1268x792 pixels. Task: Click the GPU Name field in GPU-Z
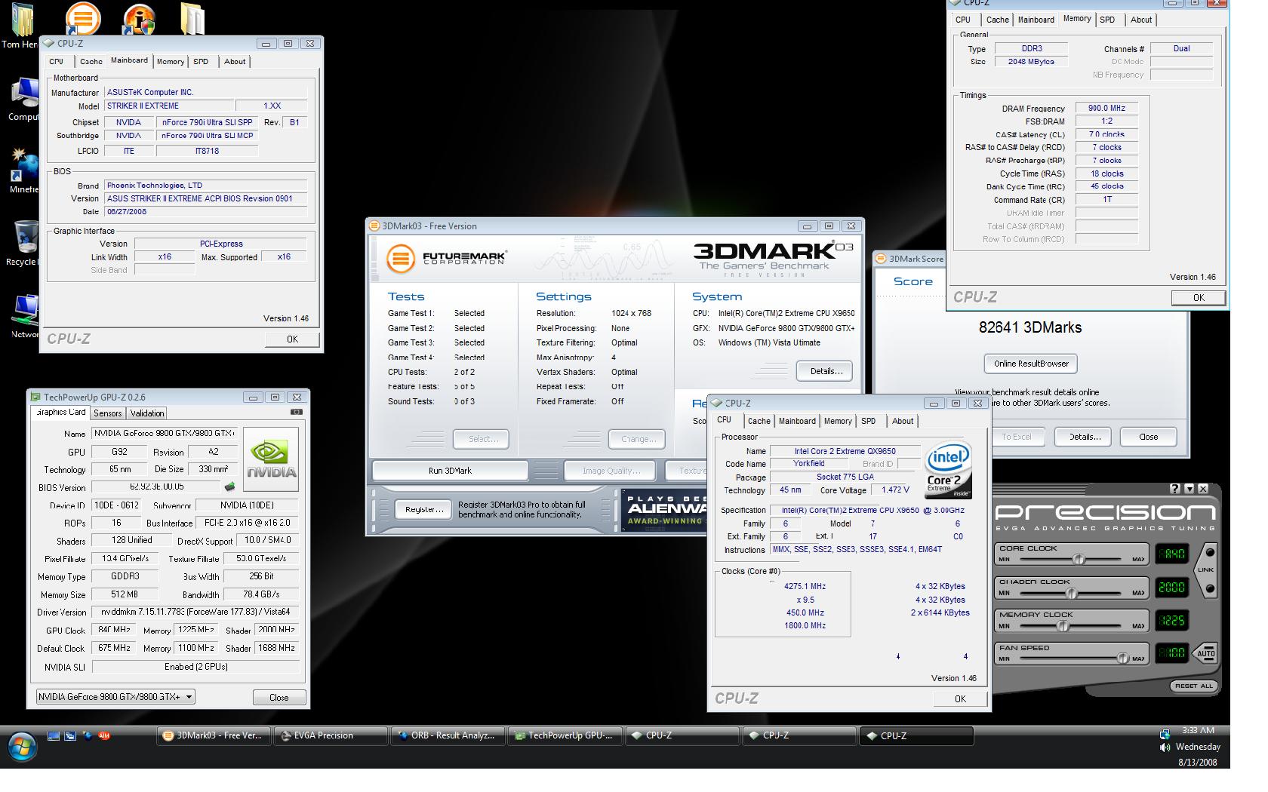164,434
